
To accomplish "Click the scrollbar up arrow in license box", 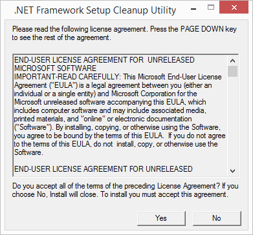I will [x=232, y=61].
